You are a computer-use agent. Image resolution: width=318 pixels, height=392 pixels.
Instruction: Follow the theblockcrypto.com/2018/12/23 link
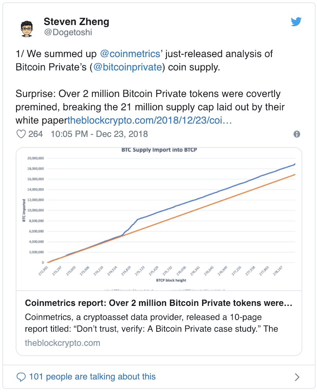(150, 120)
